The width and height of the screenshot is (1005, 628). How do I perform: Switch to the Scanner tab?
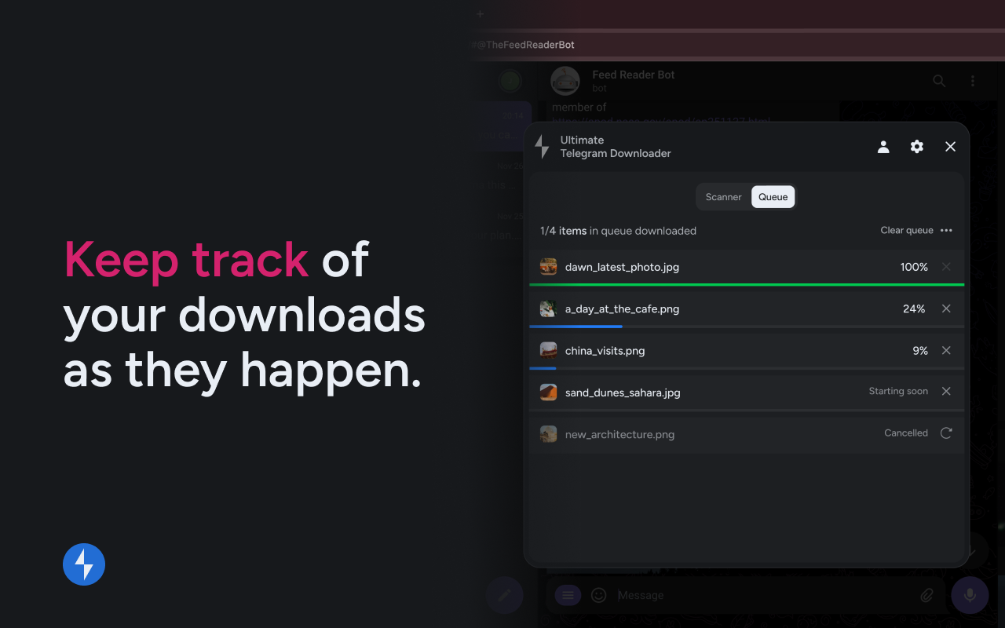pos(723,197)
